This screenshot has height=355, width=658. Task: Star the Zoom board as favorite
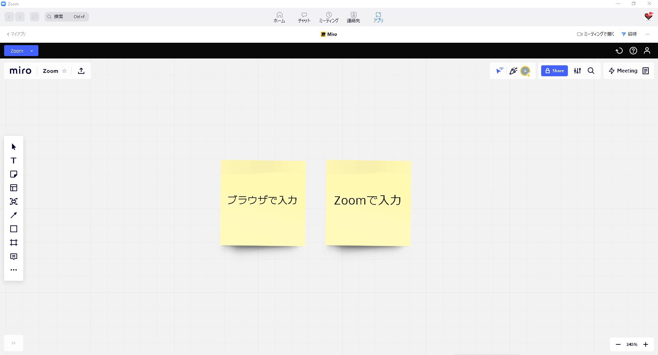click(x=64, y=71)
